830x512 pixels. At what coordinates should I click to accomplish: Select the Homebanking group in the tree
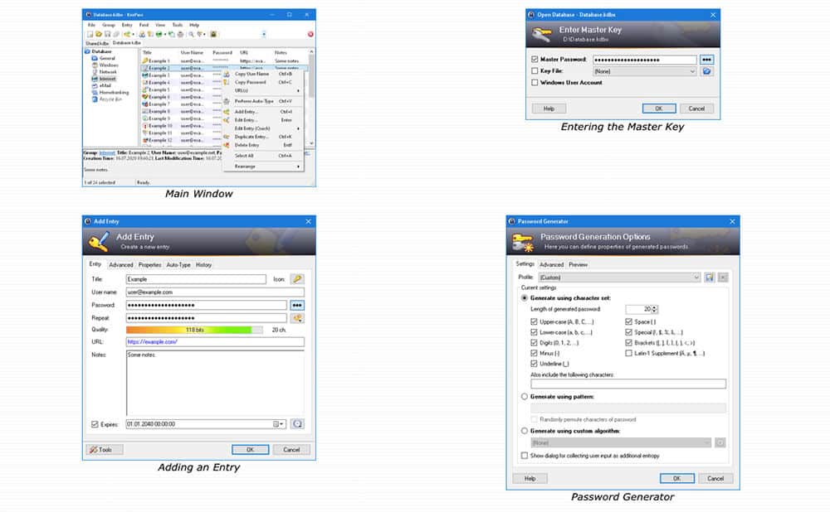[x=110, y=92]
